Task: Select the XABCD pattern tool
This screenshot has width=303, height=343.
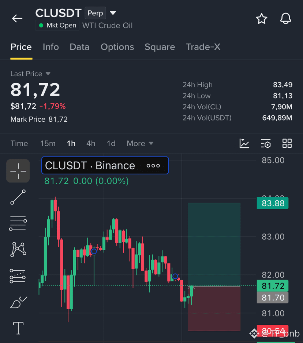Action: (18, 250)
